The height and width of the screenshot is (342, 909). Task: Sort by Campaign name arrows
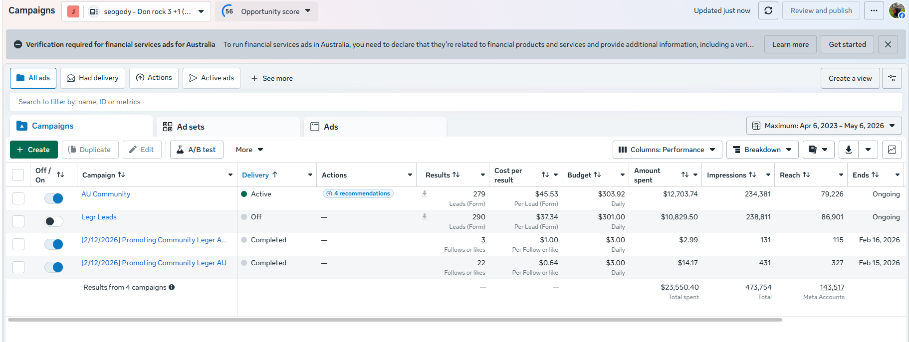coord(121,174)
